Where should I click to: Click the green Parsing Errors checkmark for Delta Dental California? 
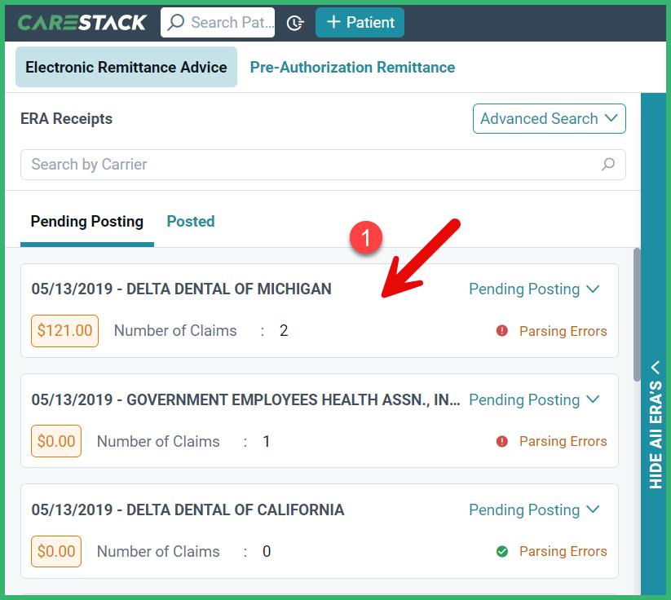(x=502, y=551)
